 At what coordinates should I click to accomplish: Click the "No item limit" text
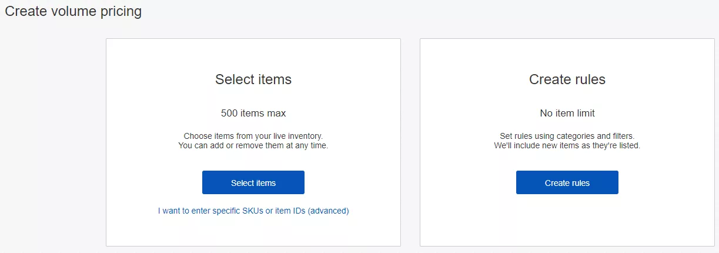coord(567,113)
